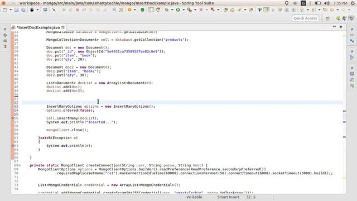Open the External Tools dropdown
This screenshot has height=201, width=357.
tap(218, 10)
